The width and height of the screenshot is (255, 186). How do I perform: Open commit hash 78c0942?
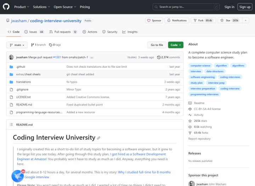pyautogui.click(x=132, y=57)
